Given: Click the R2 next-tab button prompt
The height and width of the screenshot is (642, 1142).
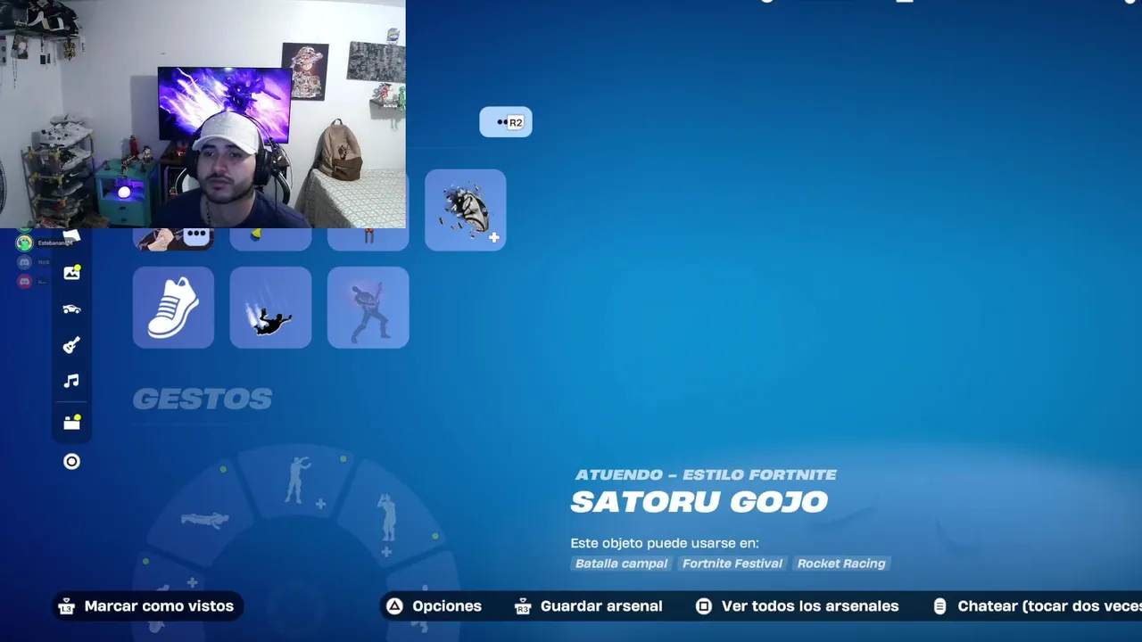Looking at the screenshot, I should [x=506, y=122].
